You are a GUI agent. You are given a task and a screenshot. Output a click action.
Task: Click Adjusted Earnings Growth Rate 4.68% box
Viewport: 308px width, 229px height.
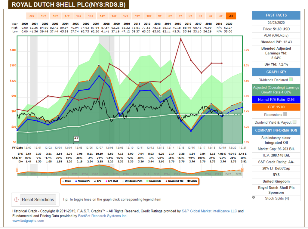point(276,90)
